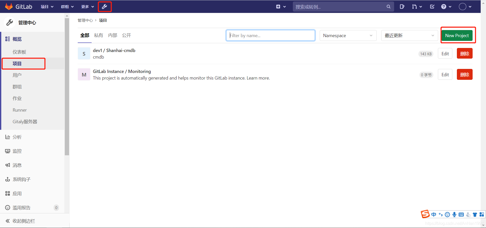Expand the 群组 navbar dropdown
This screenshot has height=228, width=486.
[x=67, y=7]
